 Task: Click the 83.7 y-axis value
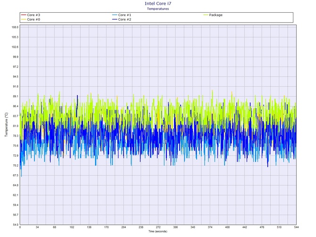(x=16, y=116)
